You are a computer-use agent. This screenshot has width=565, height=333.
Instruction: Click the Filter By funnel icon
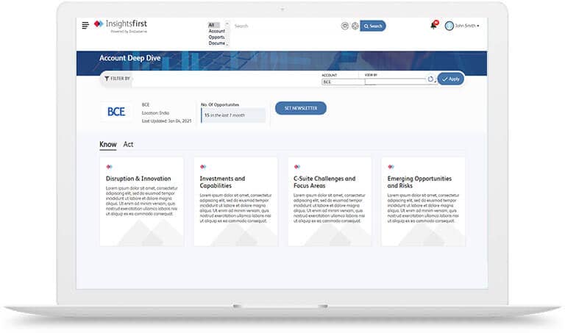(107, 79)
